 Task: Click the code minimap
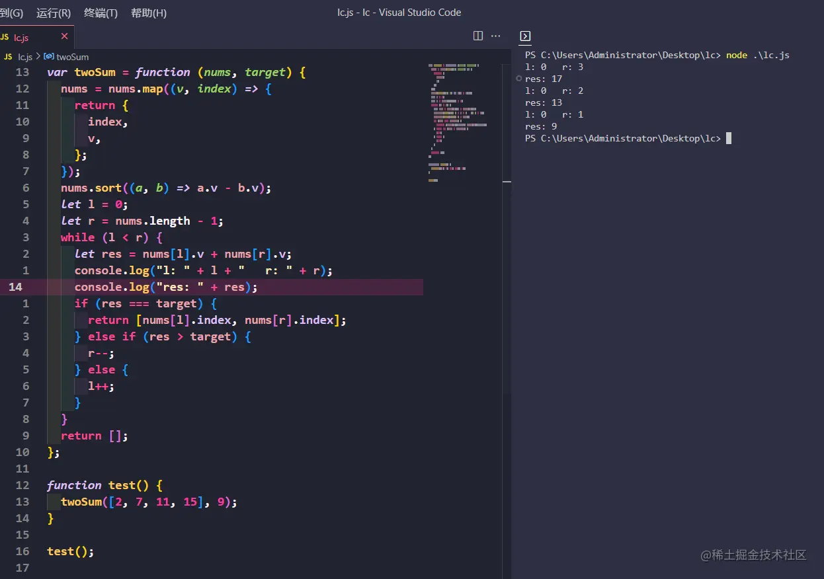coord(458,122)
